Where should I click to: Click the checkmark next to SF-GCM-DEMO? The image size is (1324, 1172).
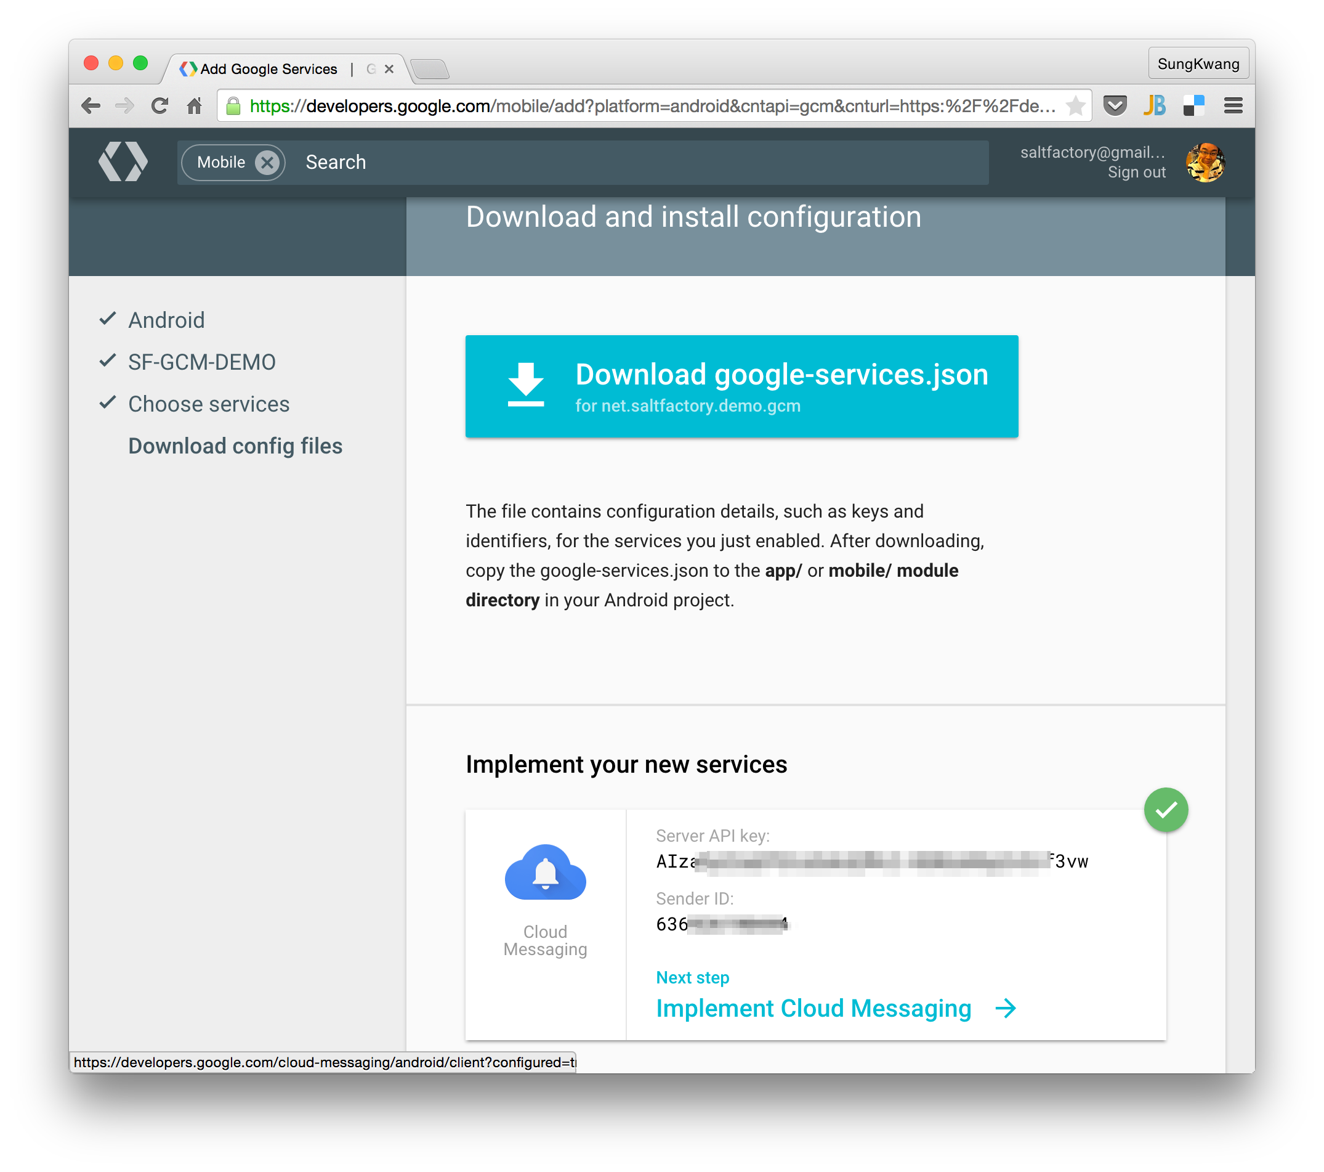pos(108,360)
